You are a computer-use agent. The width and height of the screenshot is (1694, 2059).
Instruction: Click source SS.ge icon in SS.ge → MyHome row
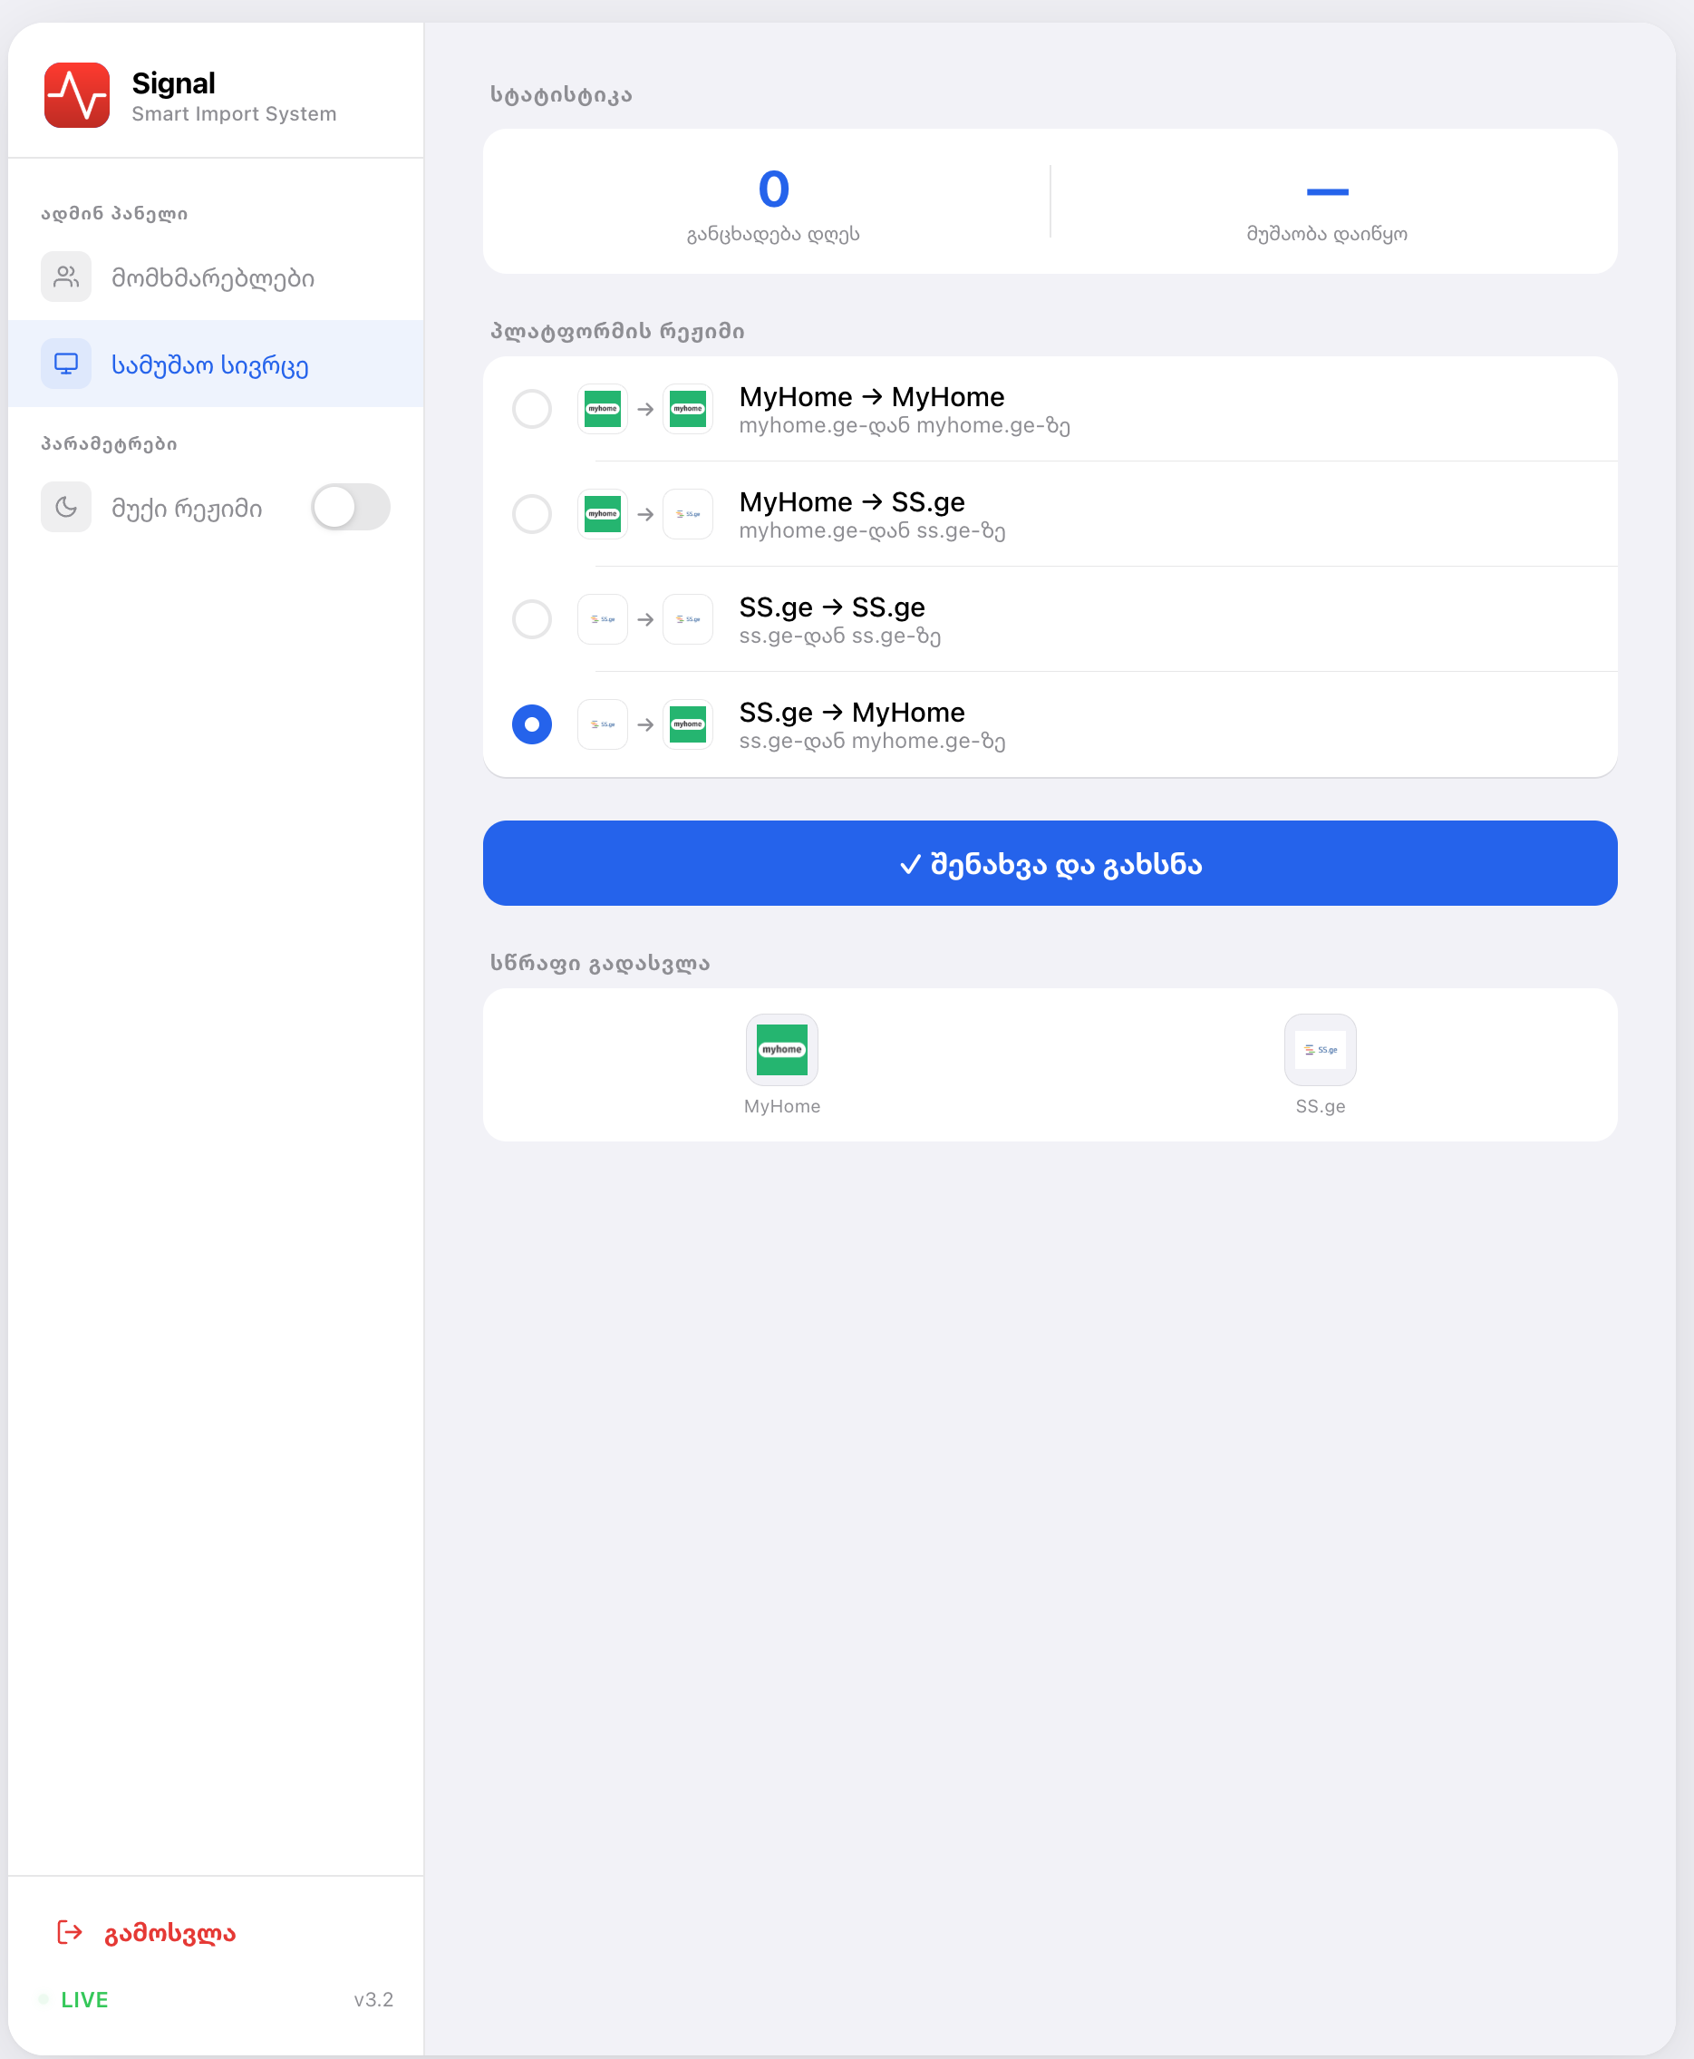click(603, 725)
